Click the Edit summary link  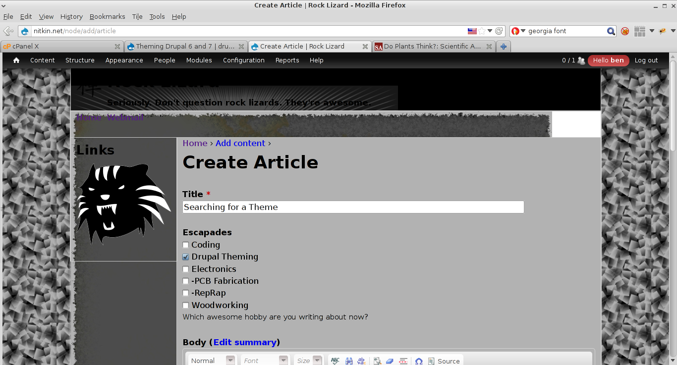(245, 342)
